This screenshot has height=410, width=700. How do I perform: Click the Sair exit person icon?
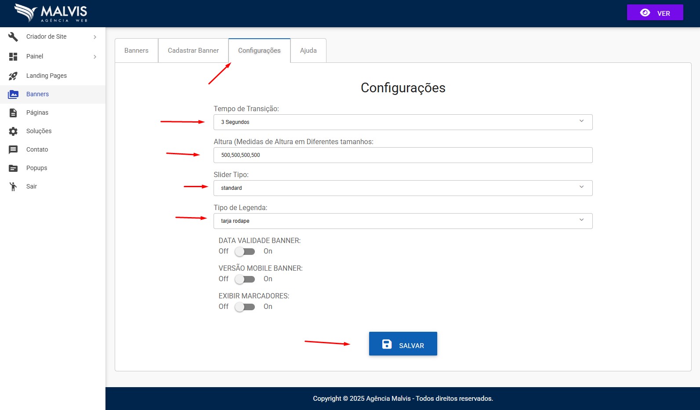pos(13,187)
